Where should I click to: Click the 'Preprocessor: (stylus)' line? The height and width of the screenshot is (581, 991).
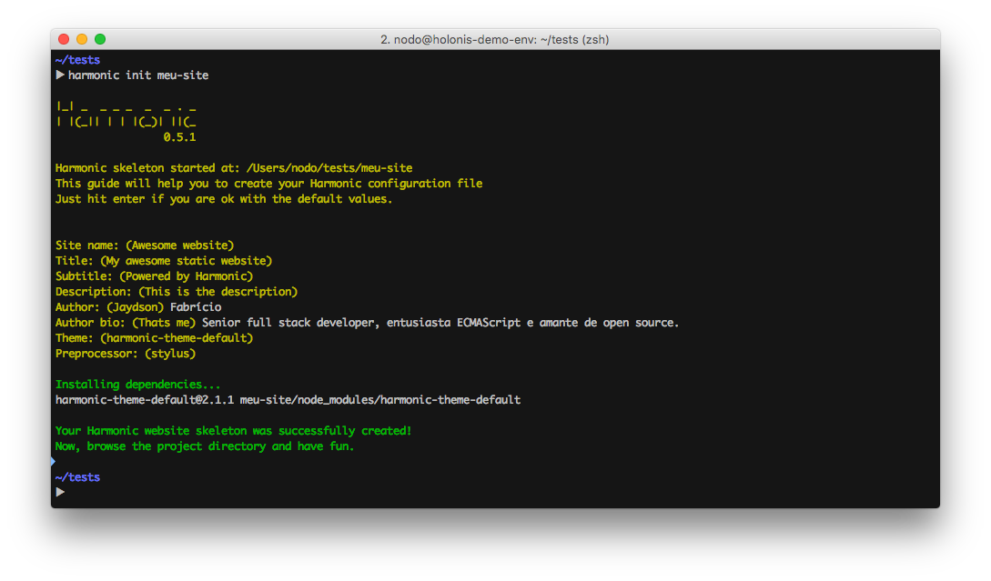[126, 354]
